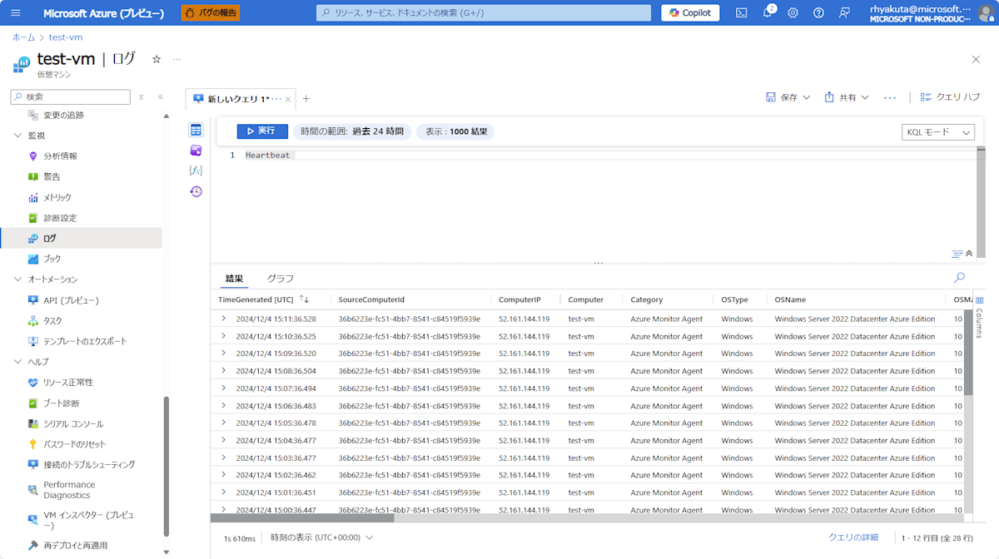Select the 新しいクエリ 1 tab
Image resolution: width=999 pixels, height=559 pixels.
[x=236, y=98]
